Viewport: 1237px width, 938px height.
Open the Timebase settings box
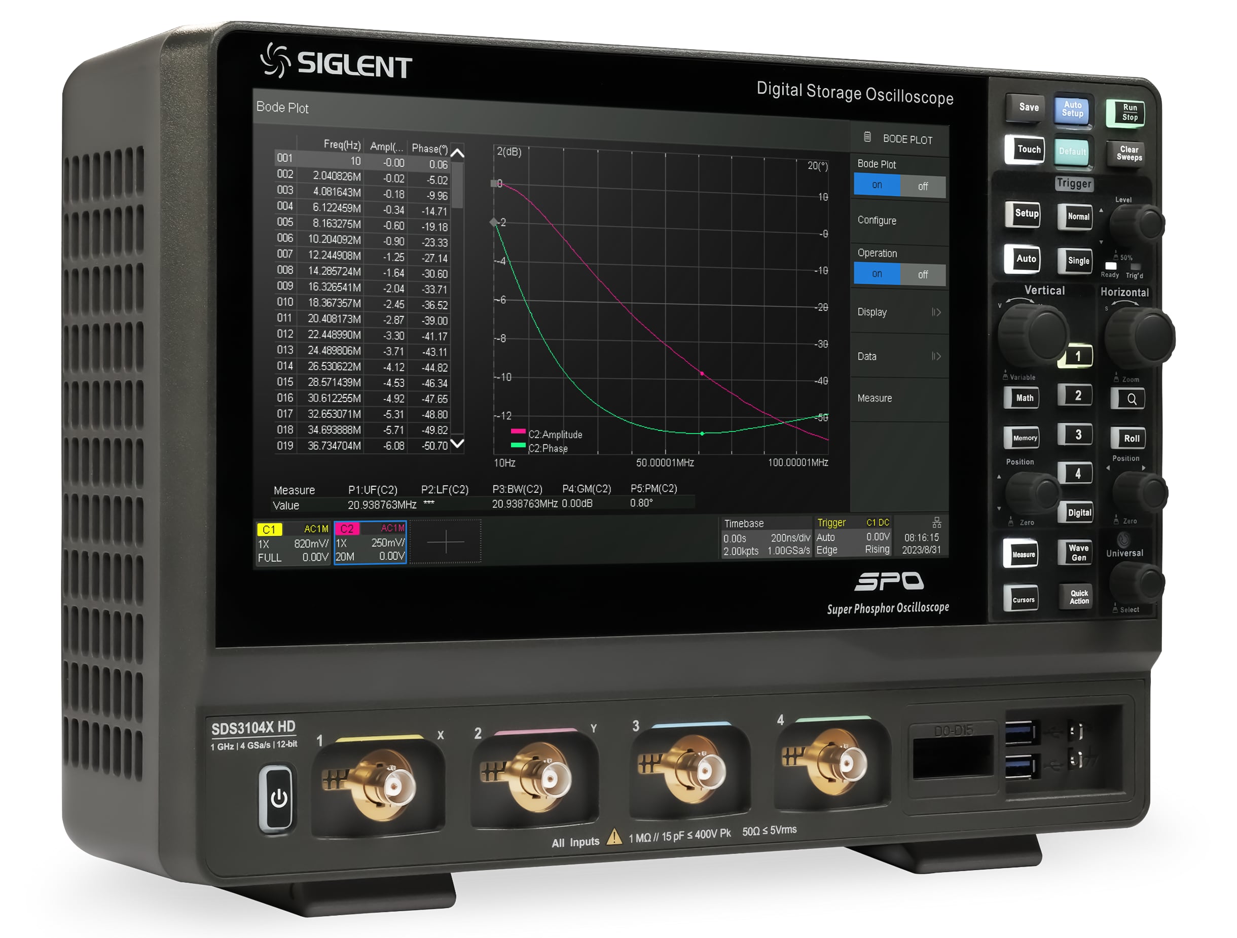click(x=766, y=537)
